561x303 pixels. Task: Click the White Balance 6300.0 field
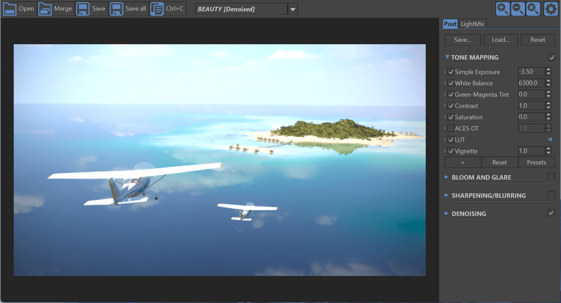[x=531, y=83]
